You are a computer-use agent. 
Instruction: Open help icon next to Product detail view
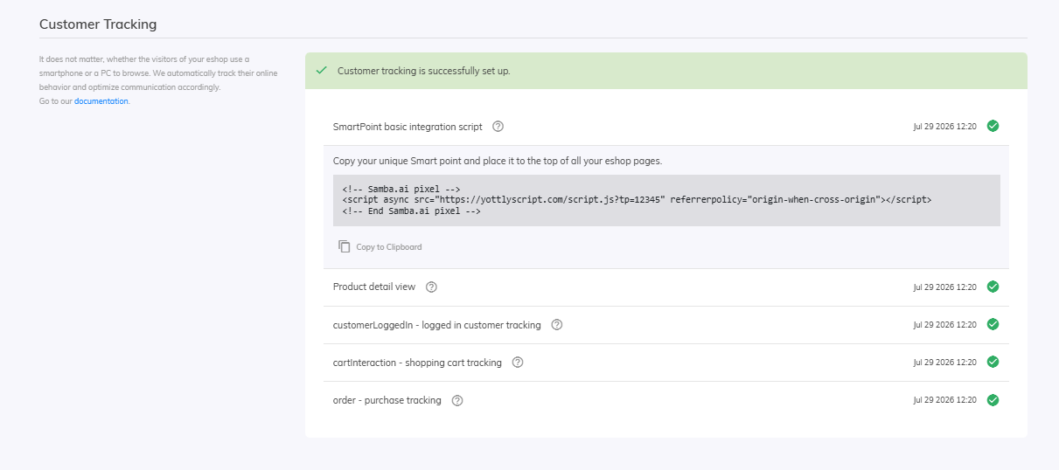[431, 287]
